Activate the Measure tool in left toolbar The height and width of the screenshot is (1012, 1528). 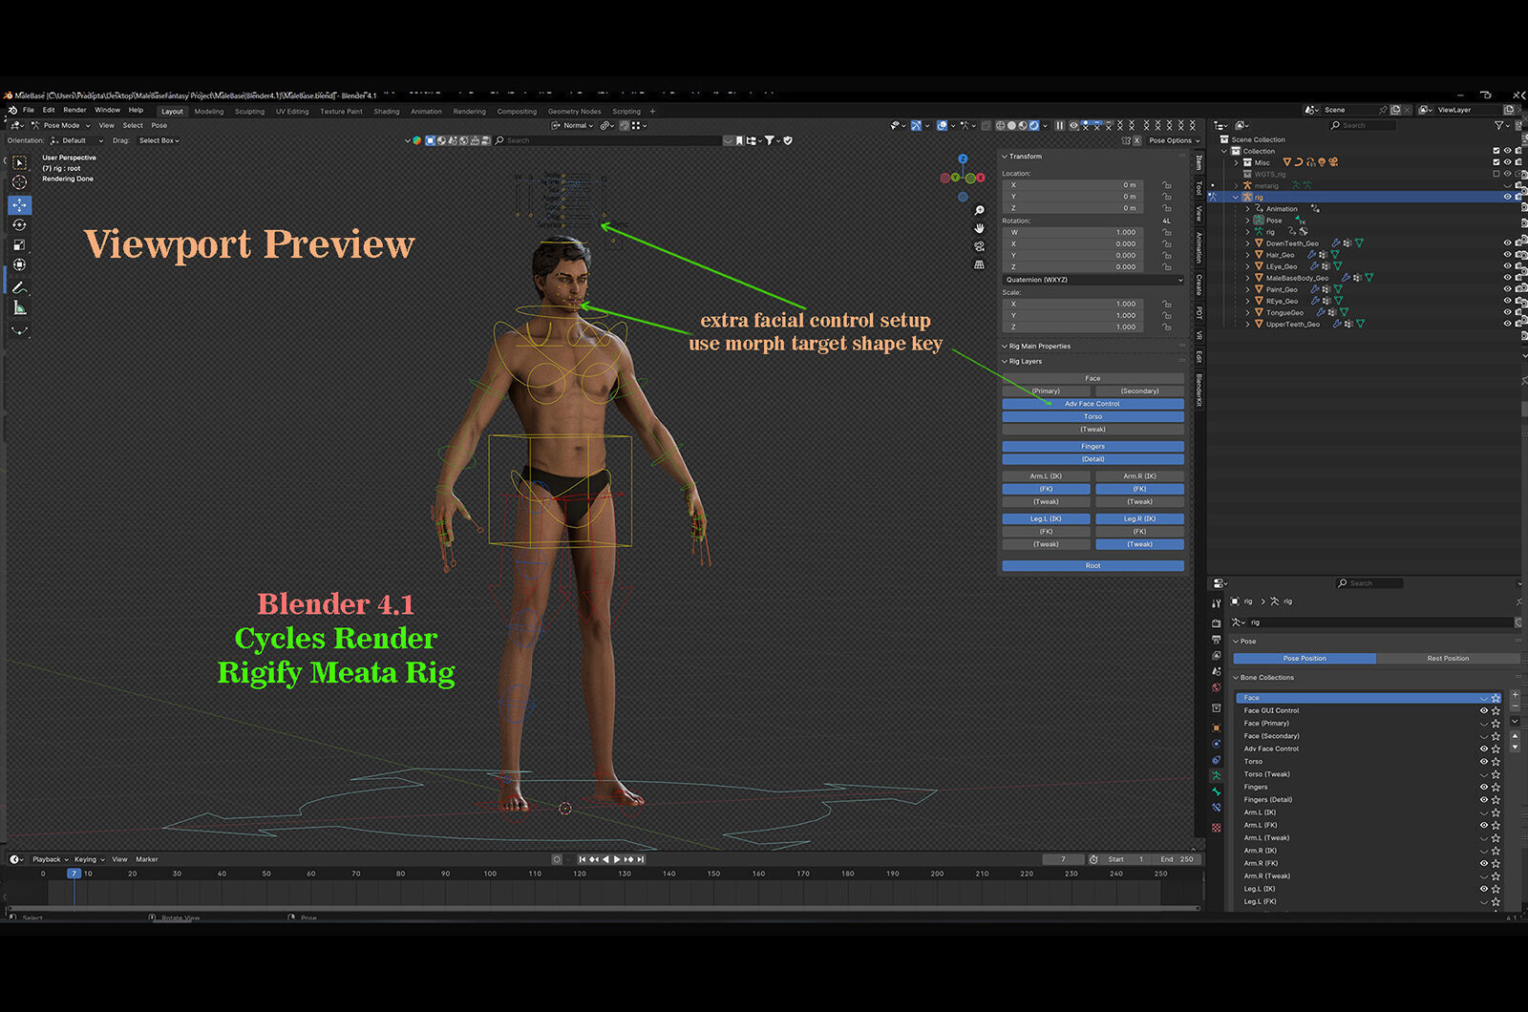coord(19,308)
